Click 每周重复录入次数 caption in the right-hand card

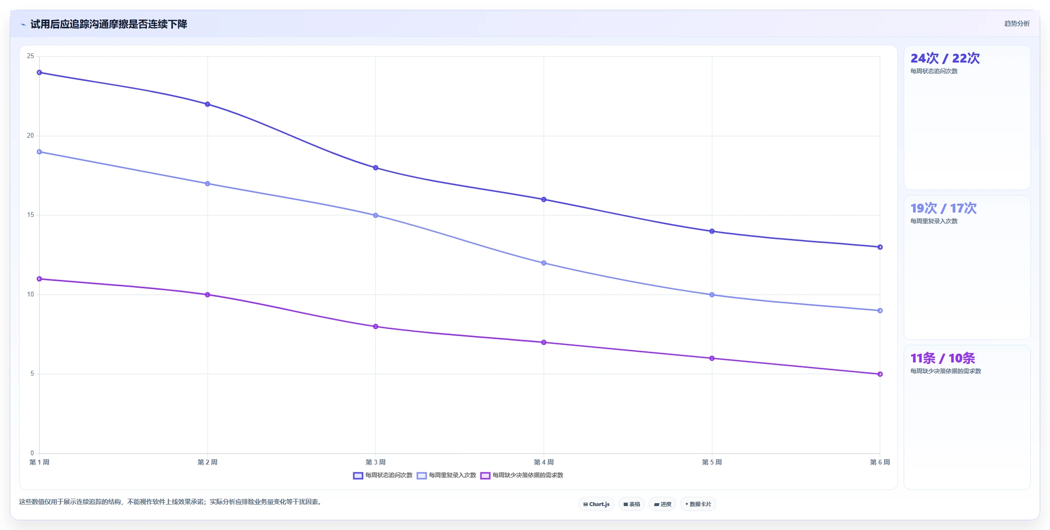(934, 221)
